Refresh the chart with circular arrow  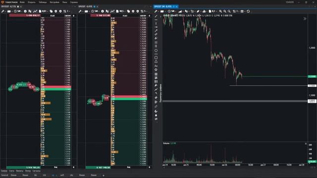tap(248, 11)
